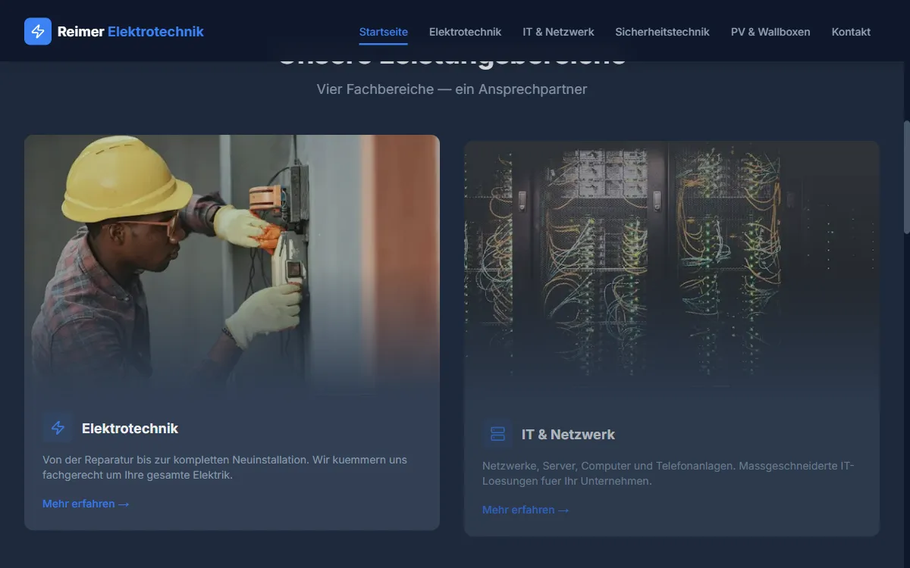Click the server rack image on the right card

pos(672,265)
